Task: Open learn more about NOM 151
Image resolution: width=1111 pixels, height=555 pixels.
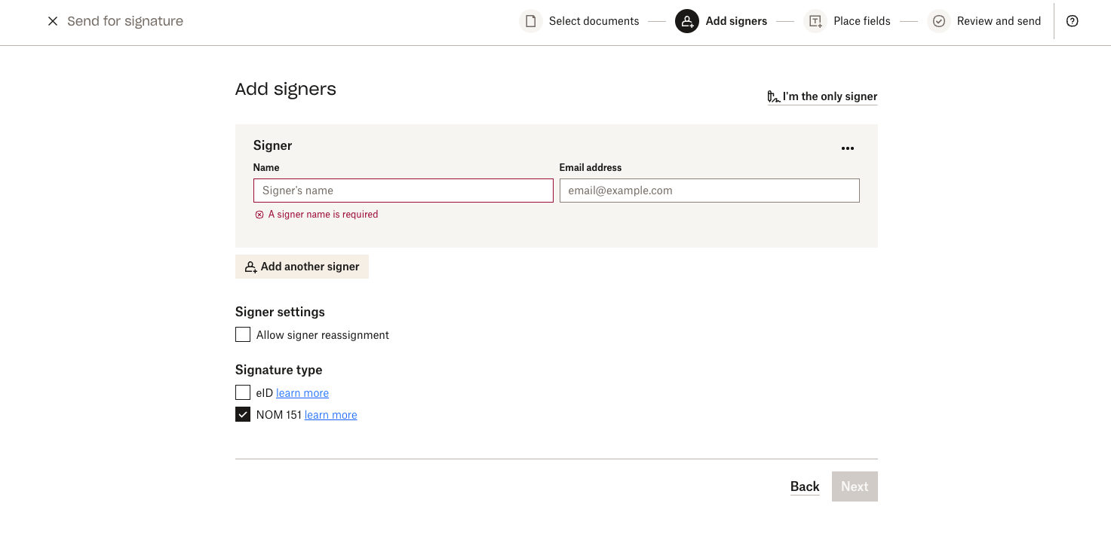Action: click(330, 414)
